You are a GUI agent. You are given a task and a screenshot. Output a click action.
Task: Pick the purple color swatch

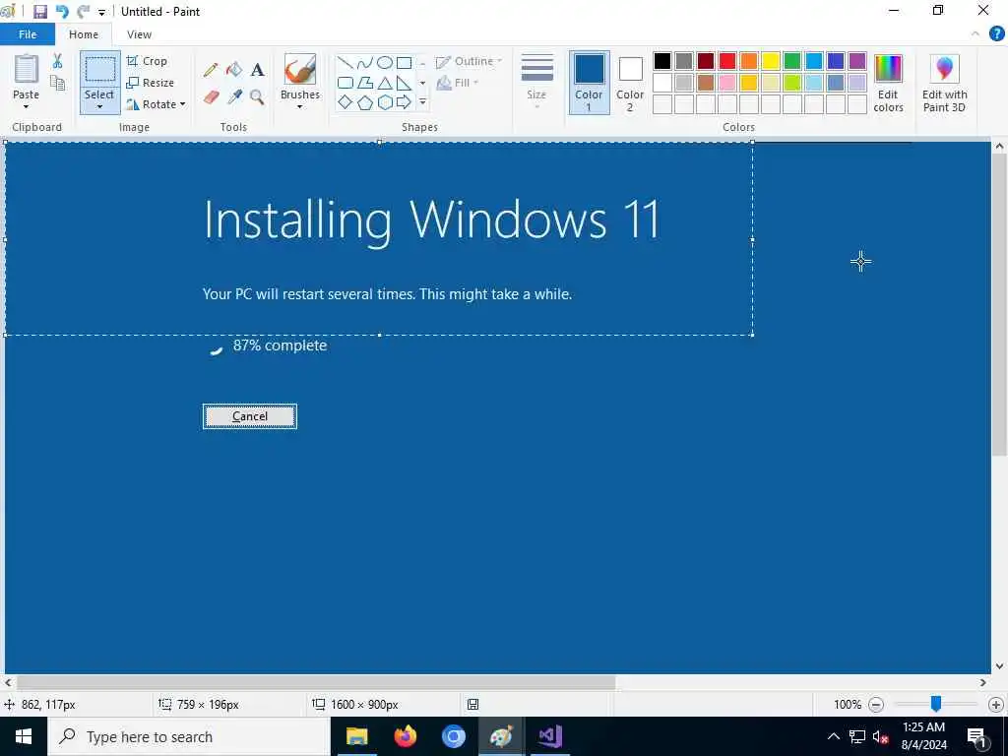click(857, 61)
